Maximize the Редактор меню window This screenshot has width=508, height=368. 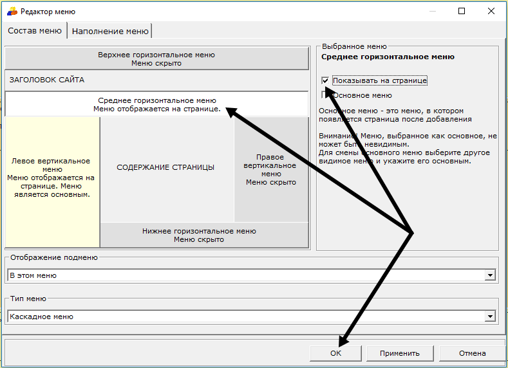point(462,12)
